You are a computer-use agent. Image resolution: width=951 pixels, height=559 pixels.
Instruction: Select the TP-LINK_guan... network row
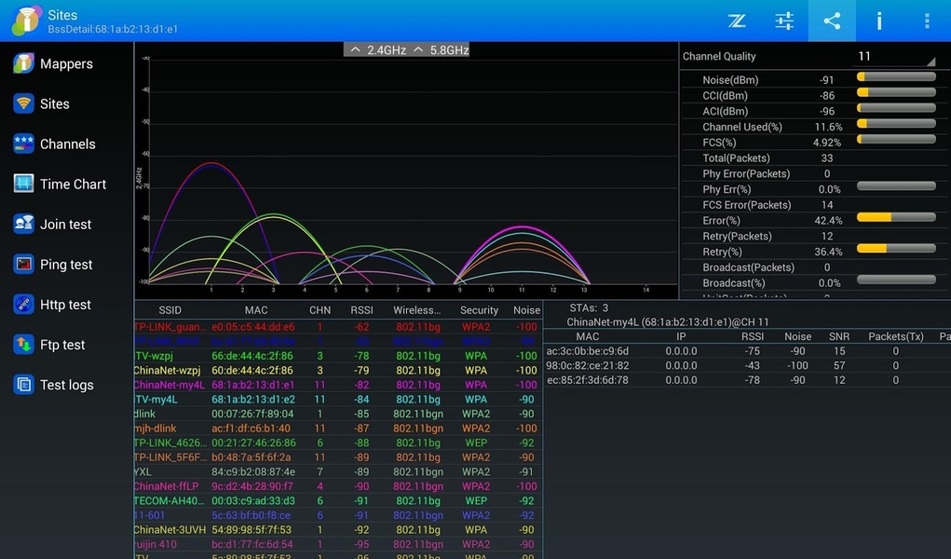(338, 326)
